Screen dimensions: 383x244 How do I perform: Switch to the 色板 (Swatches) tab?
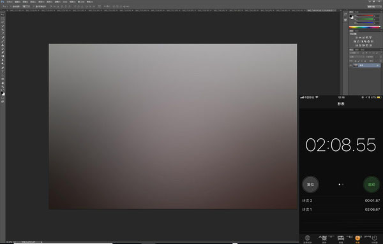click(357, 12)
